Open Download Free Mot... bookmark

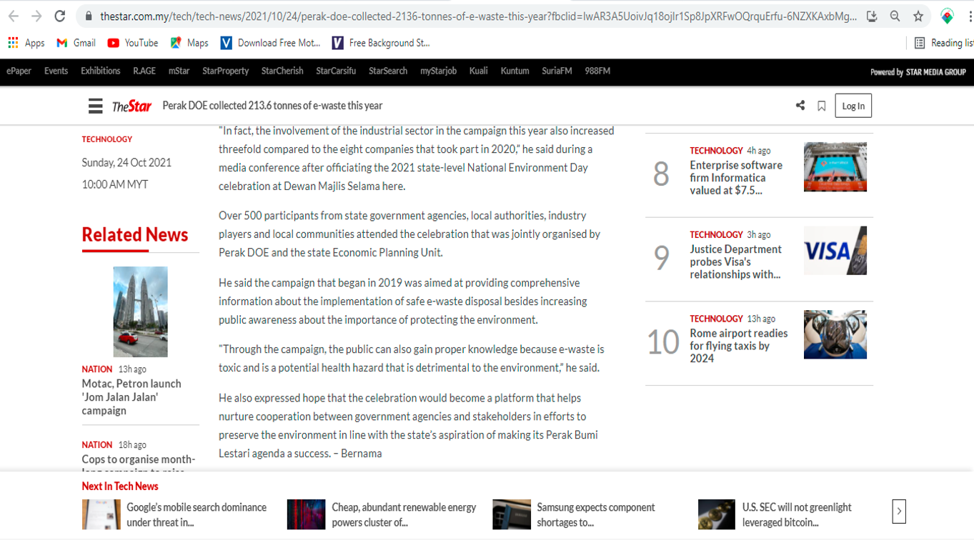point(270,43)
